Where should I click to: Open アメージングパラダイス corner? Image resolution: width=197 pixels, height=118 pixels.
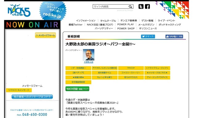pyautogui.click(x=157, y=78)
